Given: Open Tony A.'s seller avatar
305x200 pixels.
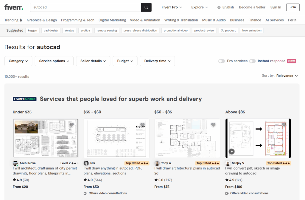Looking at the screenshot, I should [157, 163].
